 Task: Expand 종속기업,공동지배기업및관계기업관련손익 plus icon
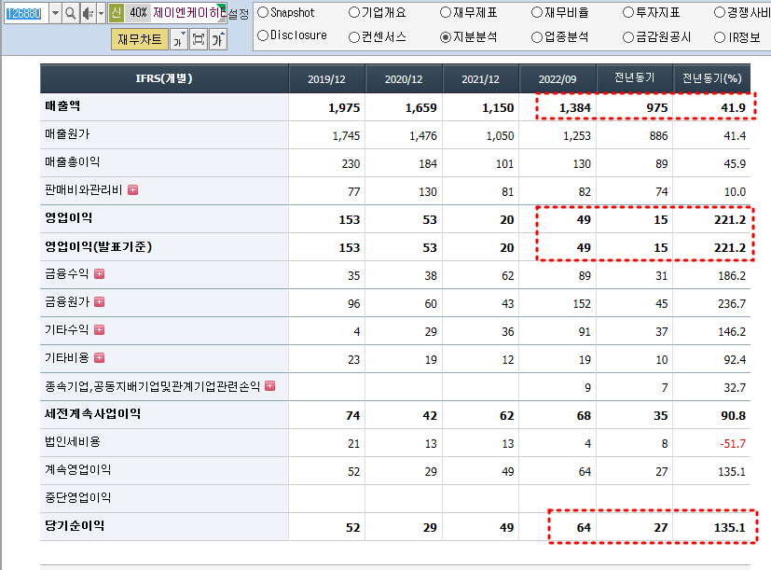[x=270, y=386]
